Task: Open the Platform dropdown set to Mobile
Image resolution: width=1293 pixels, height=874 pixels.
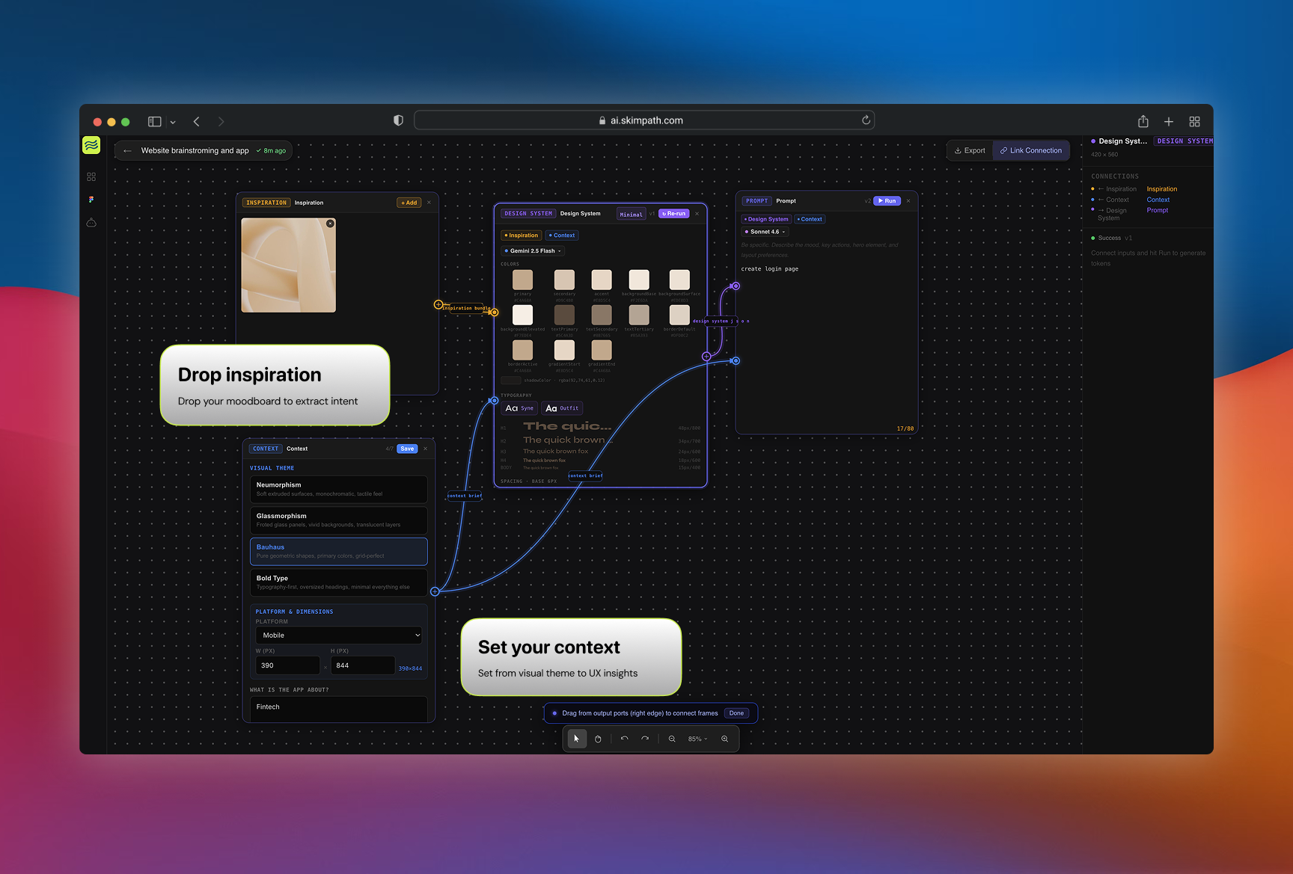Action: [x=338, y=635]
